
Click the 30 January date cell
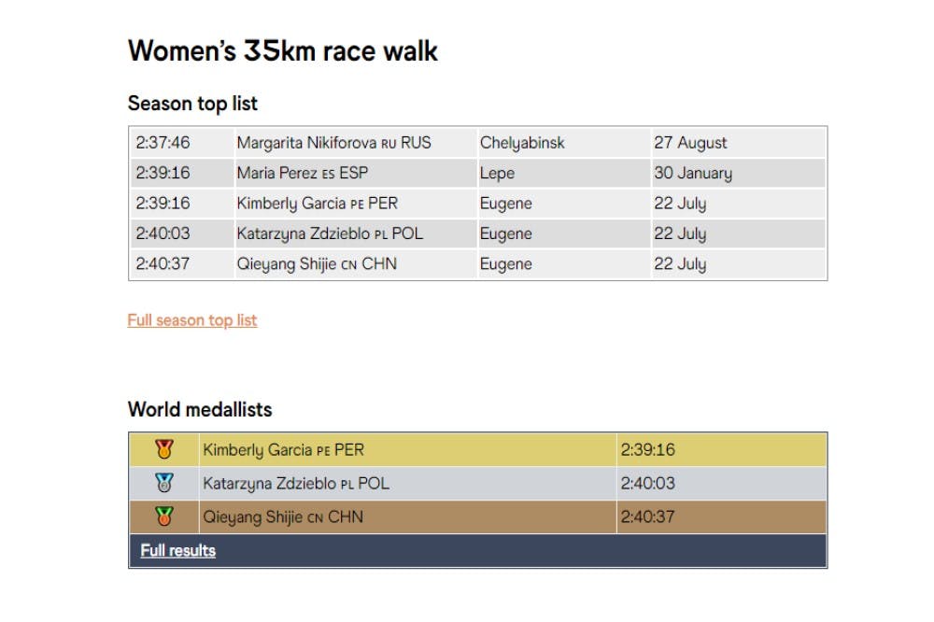click(693, 173)
